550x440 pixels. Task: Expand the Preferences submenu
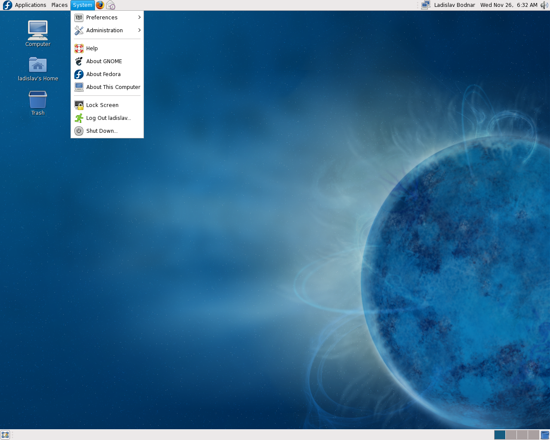(x=107, y=18)
